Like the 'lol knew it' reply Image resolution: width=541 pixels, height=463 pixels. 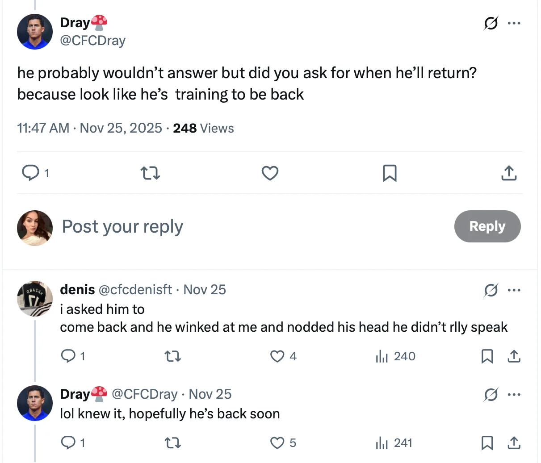coord(277,443)
